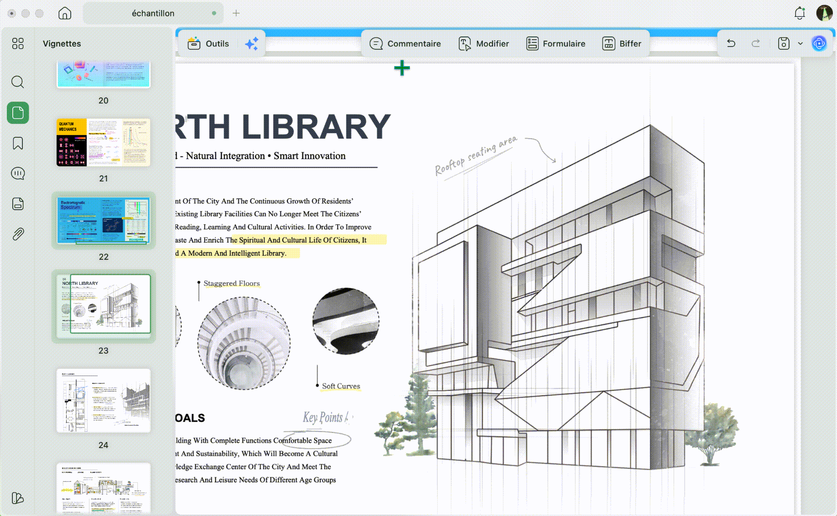Click the 'Staggered Floors' label
This screenshot has height=516, width=837.
(231, 284)
